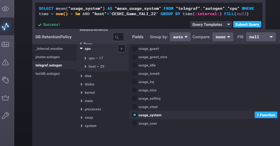Screen dimensions: 280x146
Task: Expand the swap measurement
Action: [x=82, y=118]
